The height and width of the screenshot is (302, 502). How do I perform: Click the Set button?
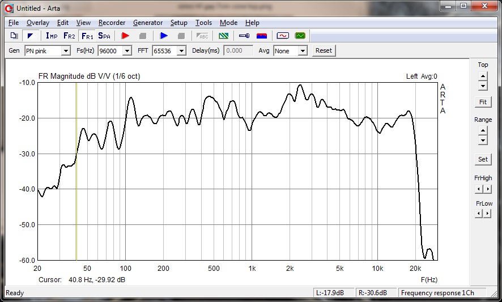coord(483,159)
